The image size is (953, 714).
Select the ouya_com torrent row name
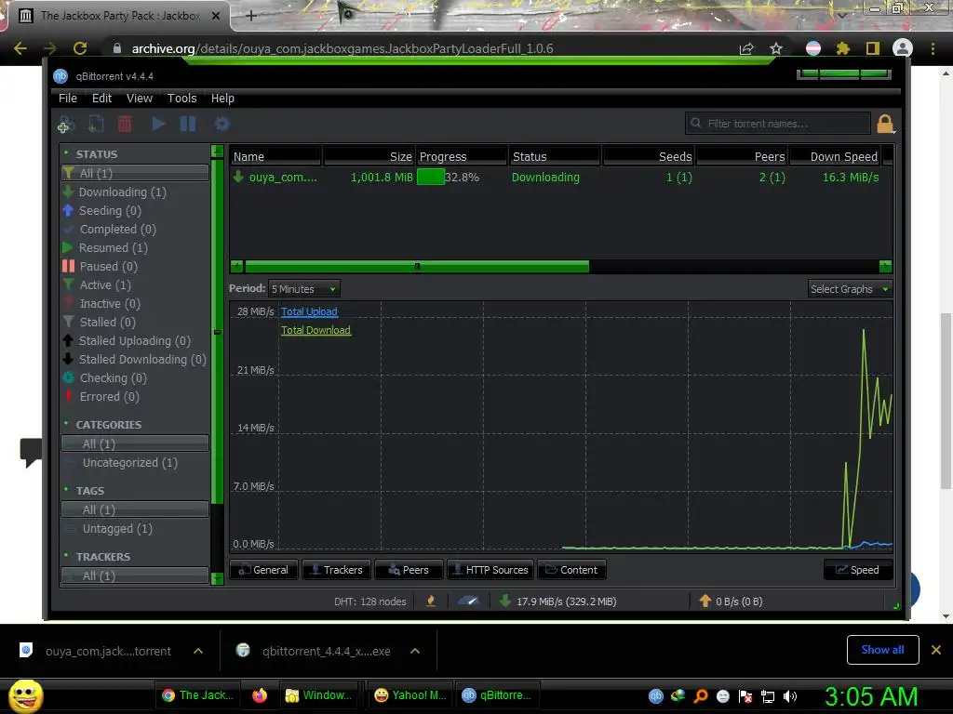[x=283, y=178]
